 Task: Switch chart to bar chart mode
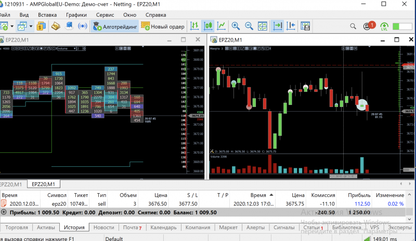click(x=194, y=26)
